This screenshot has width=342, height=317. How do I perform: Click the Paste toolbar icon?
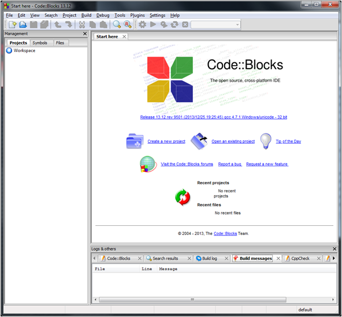[x=103, y=24]
